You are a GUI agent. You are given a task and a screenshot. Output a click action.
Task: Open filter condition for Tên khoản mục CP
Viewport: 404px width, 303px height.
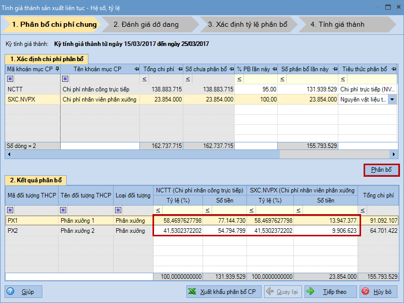click(65, 79)
